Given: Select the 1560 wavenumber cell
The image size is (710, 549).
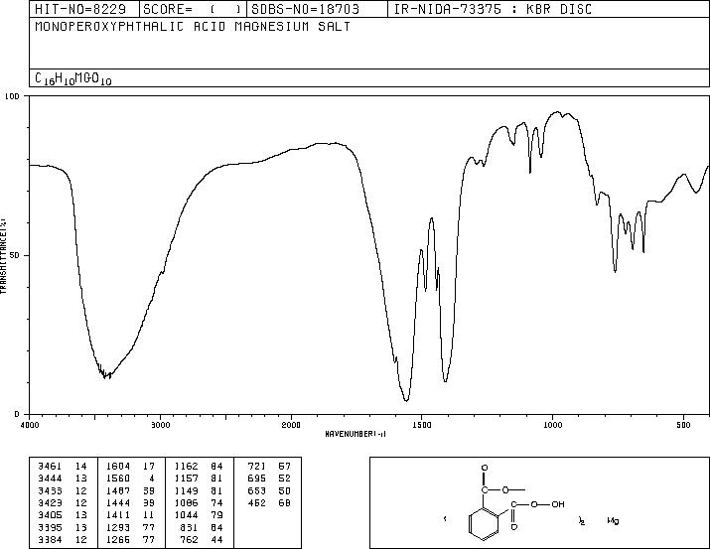Looking at the screenshot, I should tap(118, 479).
